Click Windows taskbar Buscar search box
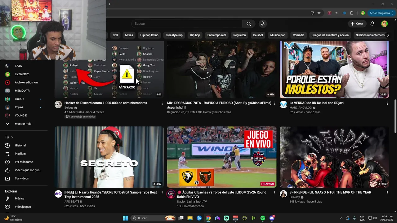 [154, 218]
